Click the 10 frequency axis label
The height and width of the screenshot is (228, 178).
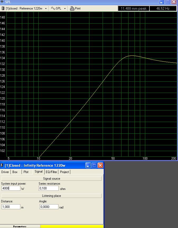click(x=38, y=158)
